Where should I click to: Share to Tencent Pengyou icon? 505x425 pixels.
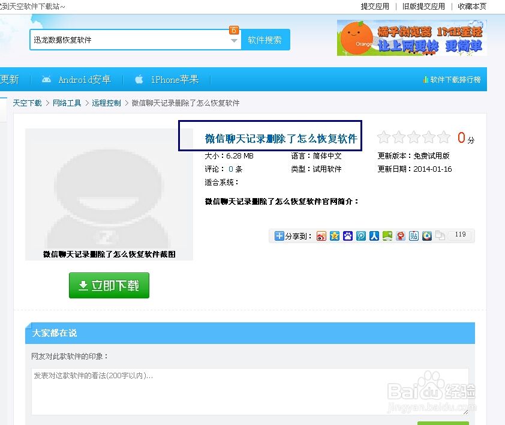tap(360, 236)
